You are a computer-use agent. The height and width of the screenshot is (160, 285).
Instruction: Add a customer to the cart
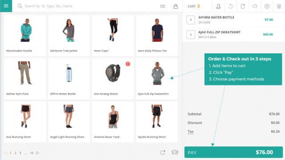(219, 6)
